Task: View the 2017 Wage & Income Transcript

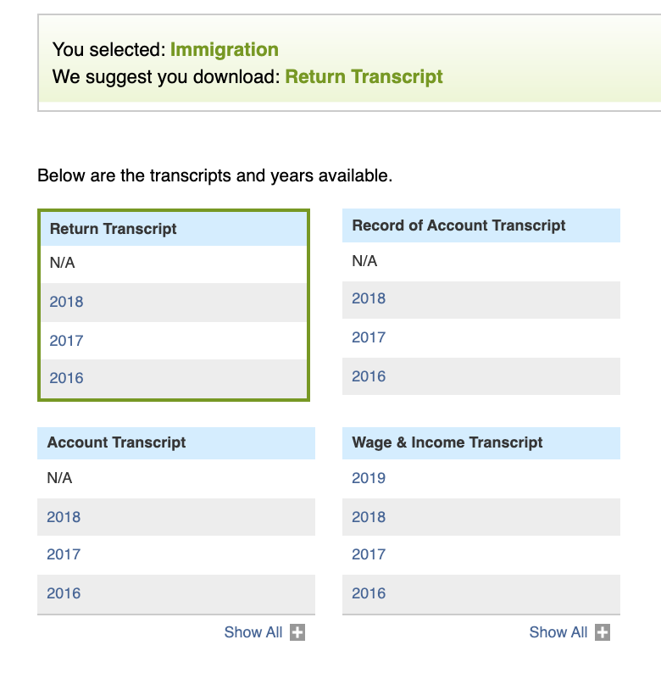Action: point(369,554)
